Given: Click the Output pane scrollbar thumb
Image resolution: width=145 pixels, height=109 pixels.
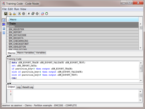Looking at the screenshot, I should (x=140, y=95).
